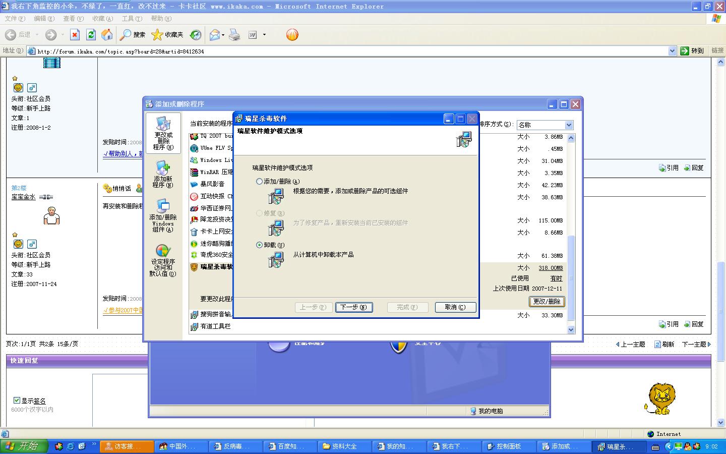Open the 工具 menu in Internet Explorer
726x454 pixels.
[132, 19]
